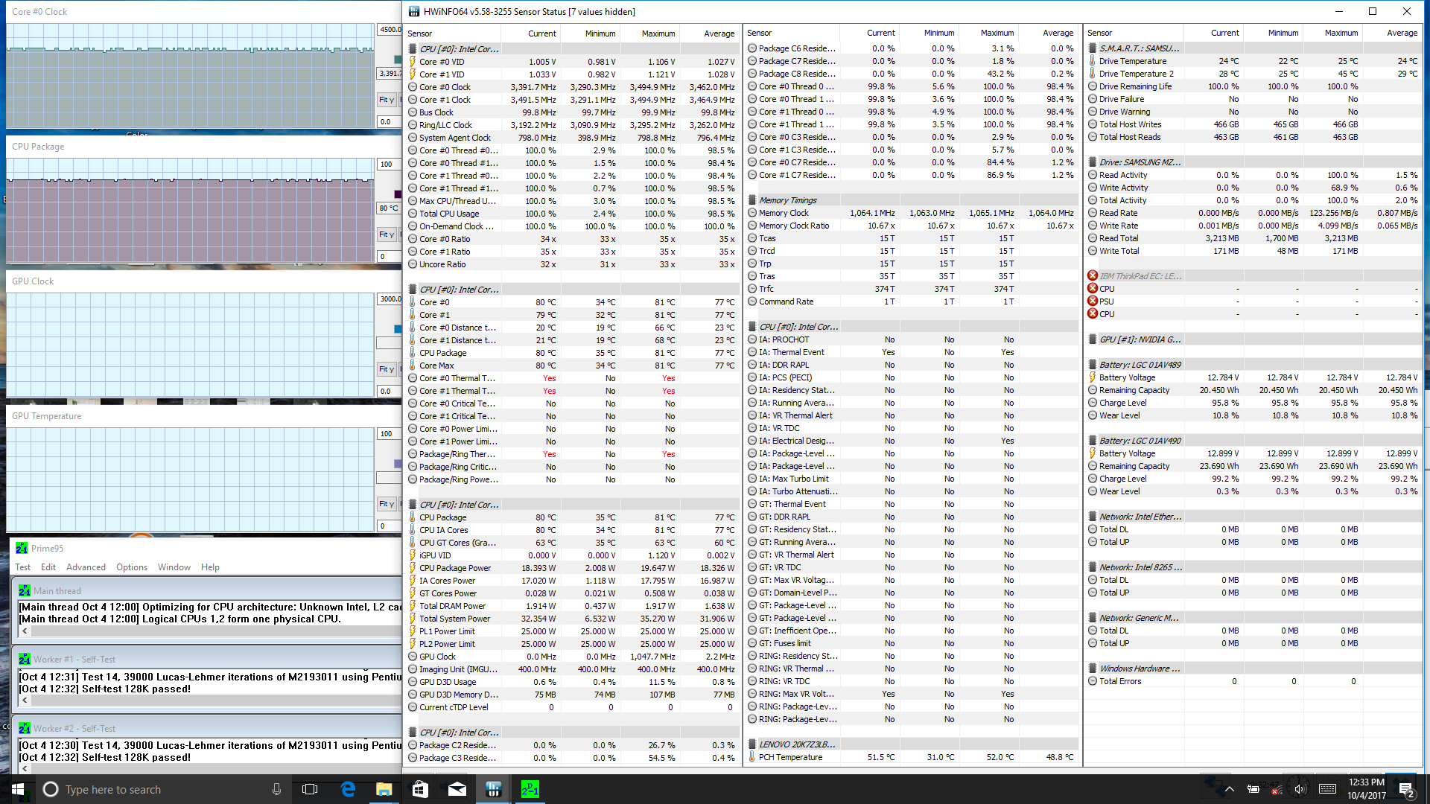
Task: Open the Help menu in Prime95
Action: 210,567
